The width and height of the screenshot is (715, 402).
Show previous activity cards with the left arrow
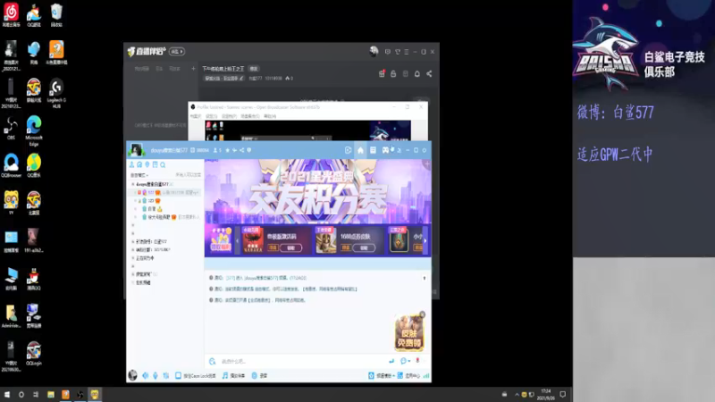coord(237,240)
